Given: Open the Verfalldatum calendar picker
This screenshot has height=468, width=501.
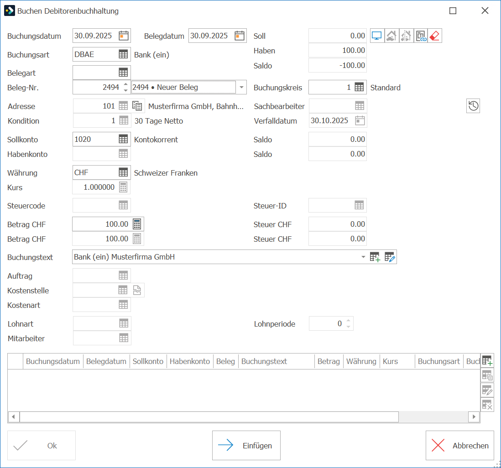Looking at the screenshot, I should 360,121.
